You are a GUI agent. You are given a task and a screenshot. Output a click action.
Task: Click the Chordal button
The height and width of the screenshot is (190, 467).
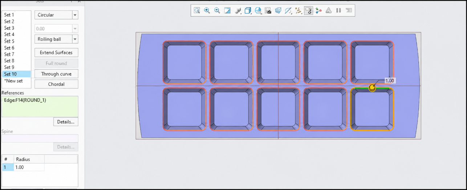click(x=56, y=84)
